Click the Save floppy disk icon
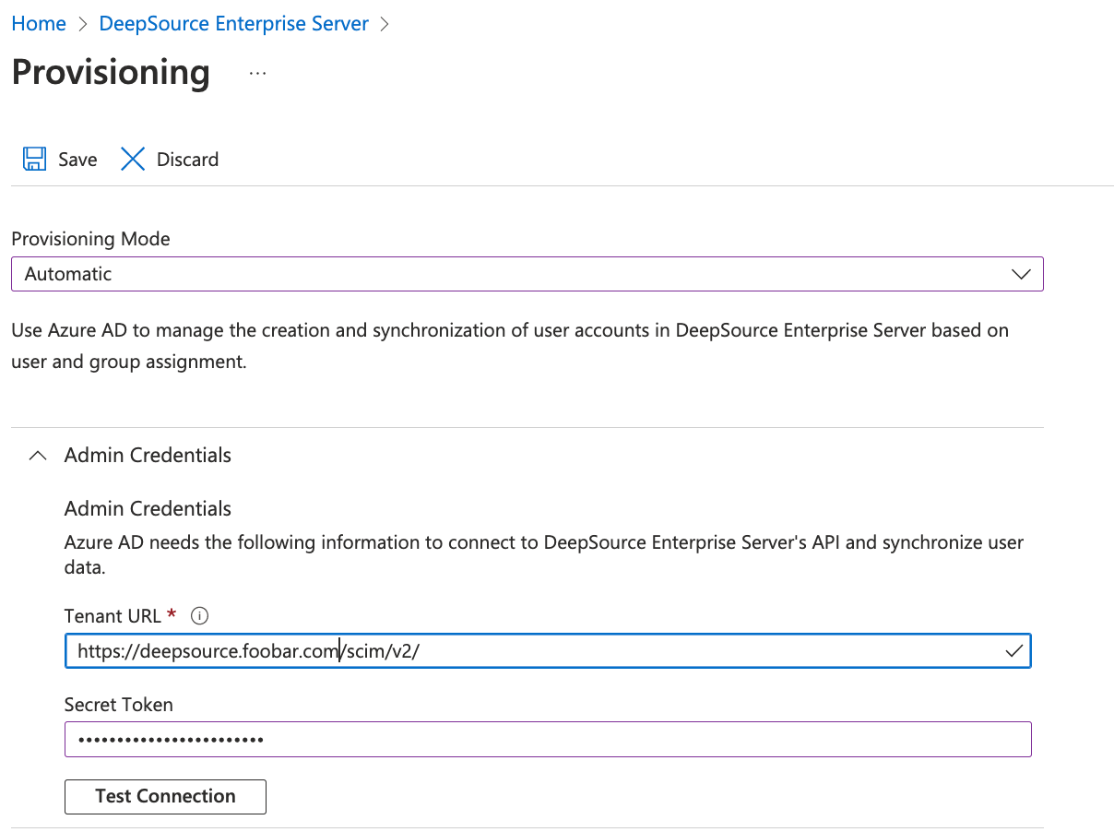The width and height of the screenshot is (1114, 832). tap(34, 160)
